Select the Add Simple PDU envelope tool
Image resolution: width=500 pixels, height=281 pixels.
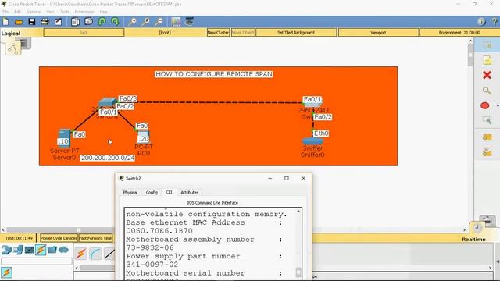pos(487,137)
